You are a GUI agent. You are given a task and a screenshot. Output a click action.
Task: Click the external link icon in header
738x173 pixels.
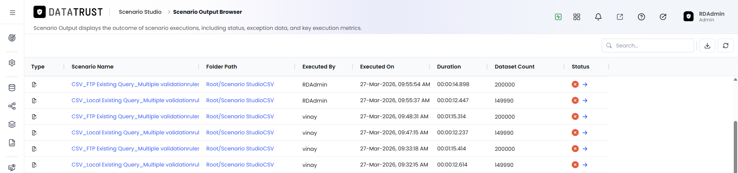click(620, 17)
